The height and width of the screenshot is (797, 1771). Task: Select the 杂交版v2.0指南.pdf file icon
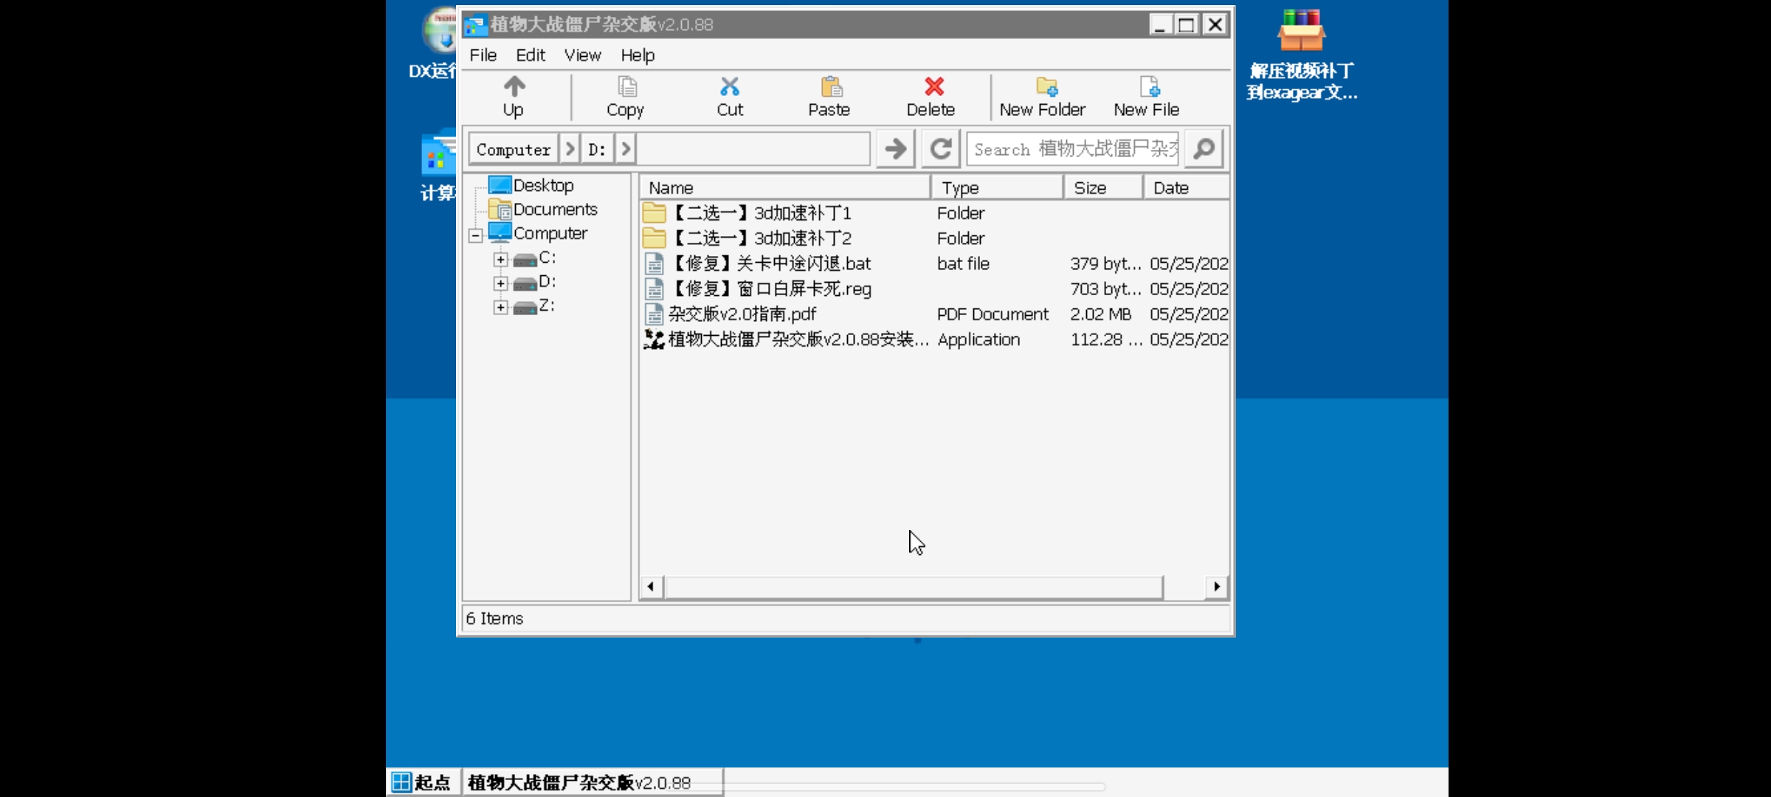tap(654, 314)
